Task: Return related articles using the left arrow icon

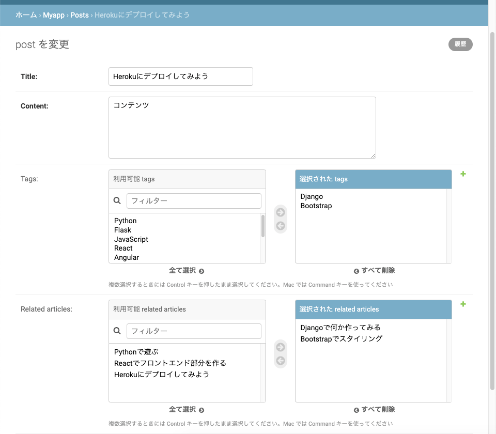Action: point(280,360)
